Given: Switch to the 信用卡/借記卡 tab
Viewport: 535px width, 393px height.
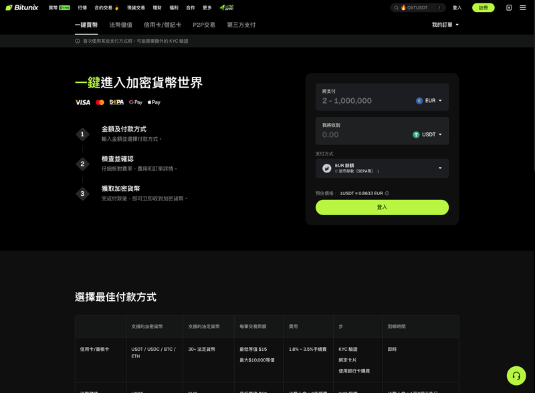Looking at the screenshot, I should click(x=163, y=25).
